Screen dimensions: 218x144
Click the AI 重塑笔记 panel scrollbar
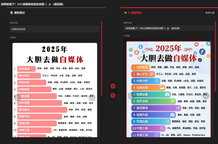[215, 56]
